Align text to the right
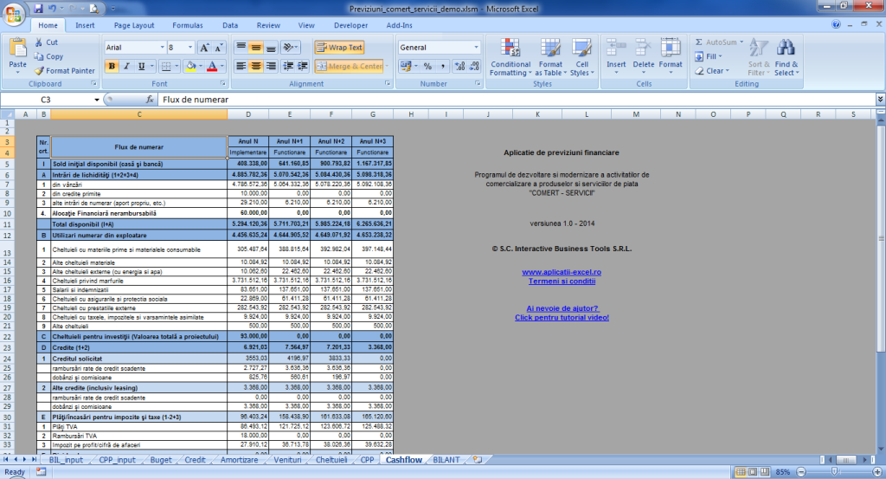Screen dimensions: 886x479 (x=271, y=66)
